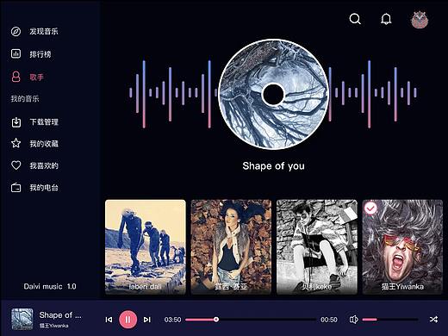The width and height of the screenshot is (448, 336).
Task: Select the 猫王Yiwanka artist card
Action: point(402,247)
